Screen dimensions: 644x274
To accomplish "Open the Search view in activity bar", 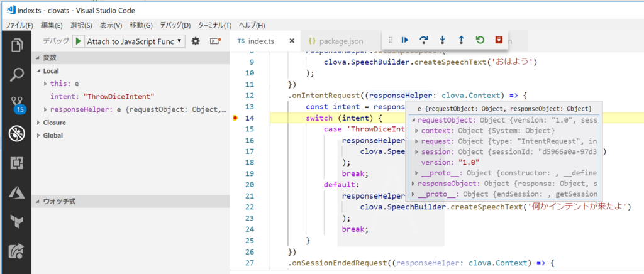I will 16,75.
